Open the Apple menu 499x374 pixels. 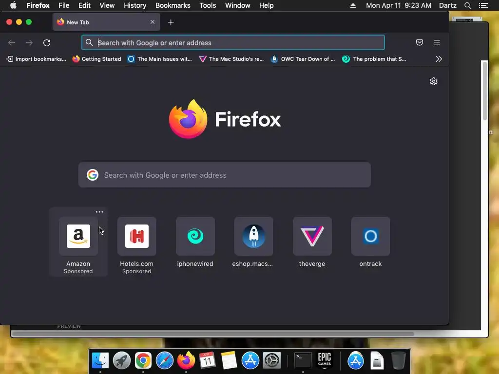click(x=13, y=5)
